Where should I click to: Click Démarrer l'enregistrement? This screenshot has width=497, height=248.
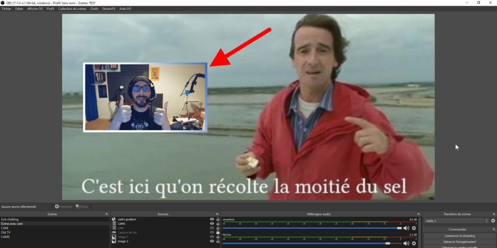pos(459,242)
